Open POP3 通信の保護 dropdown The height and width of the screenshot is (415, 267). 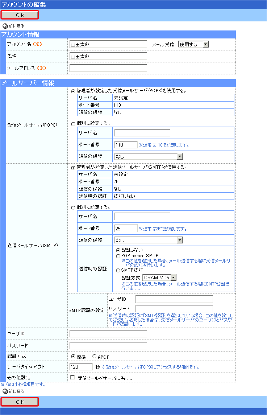tap(149, 156)
